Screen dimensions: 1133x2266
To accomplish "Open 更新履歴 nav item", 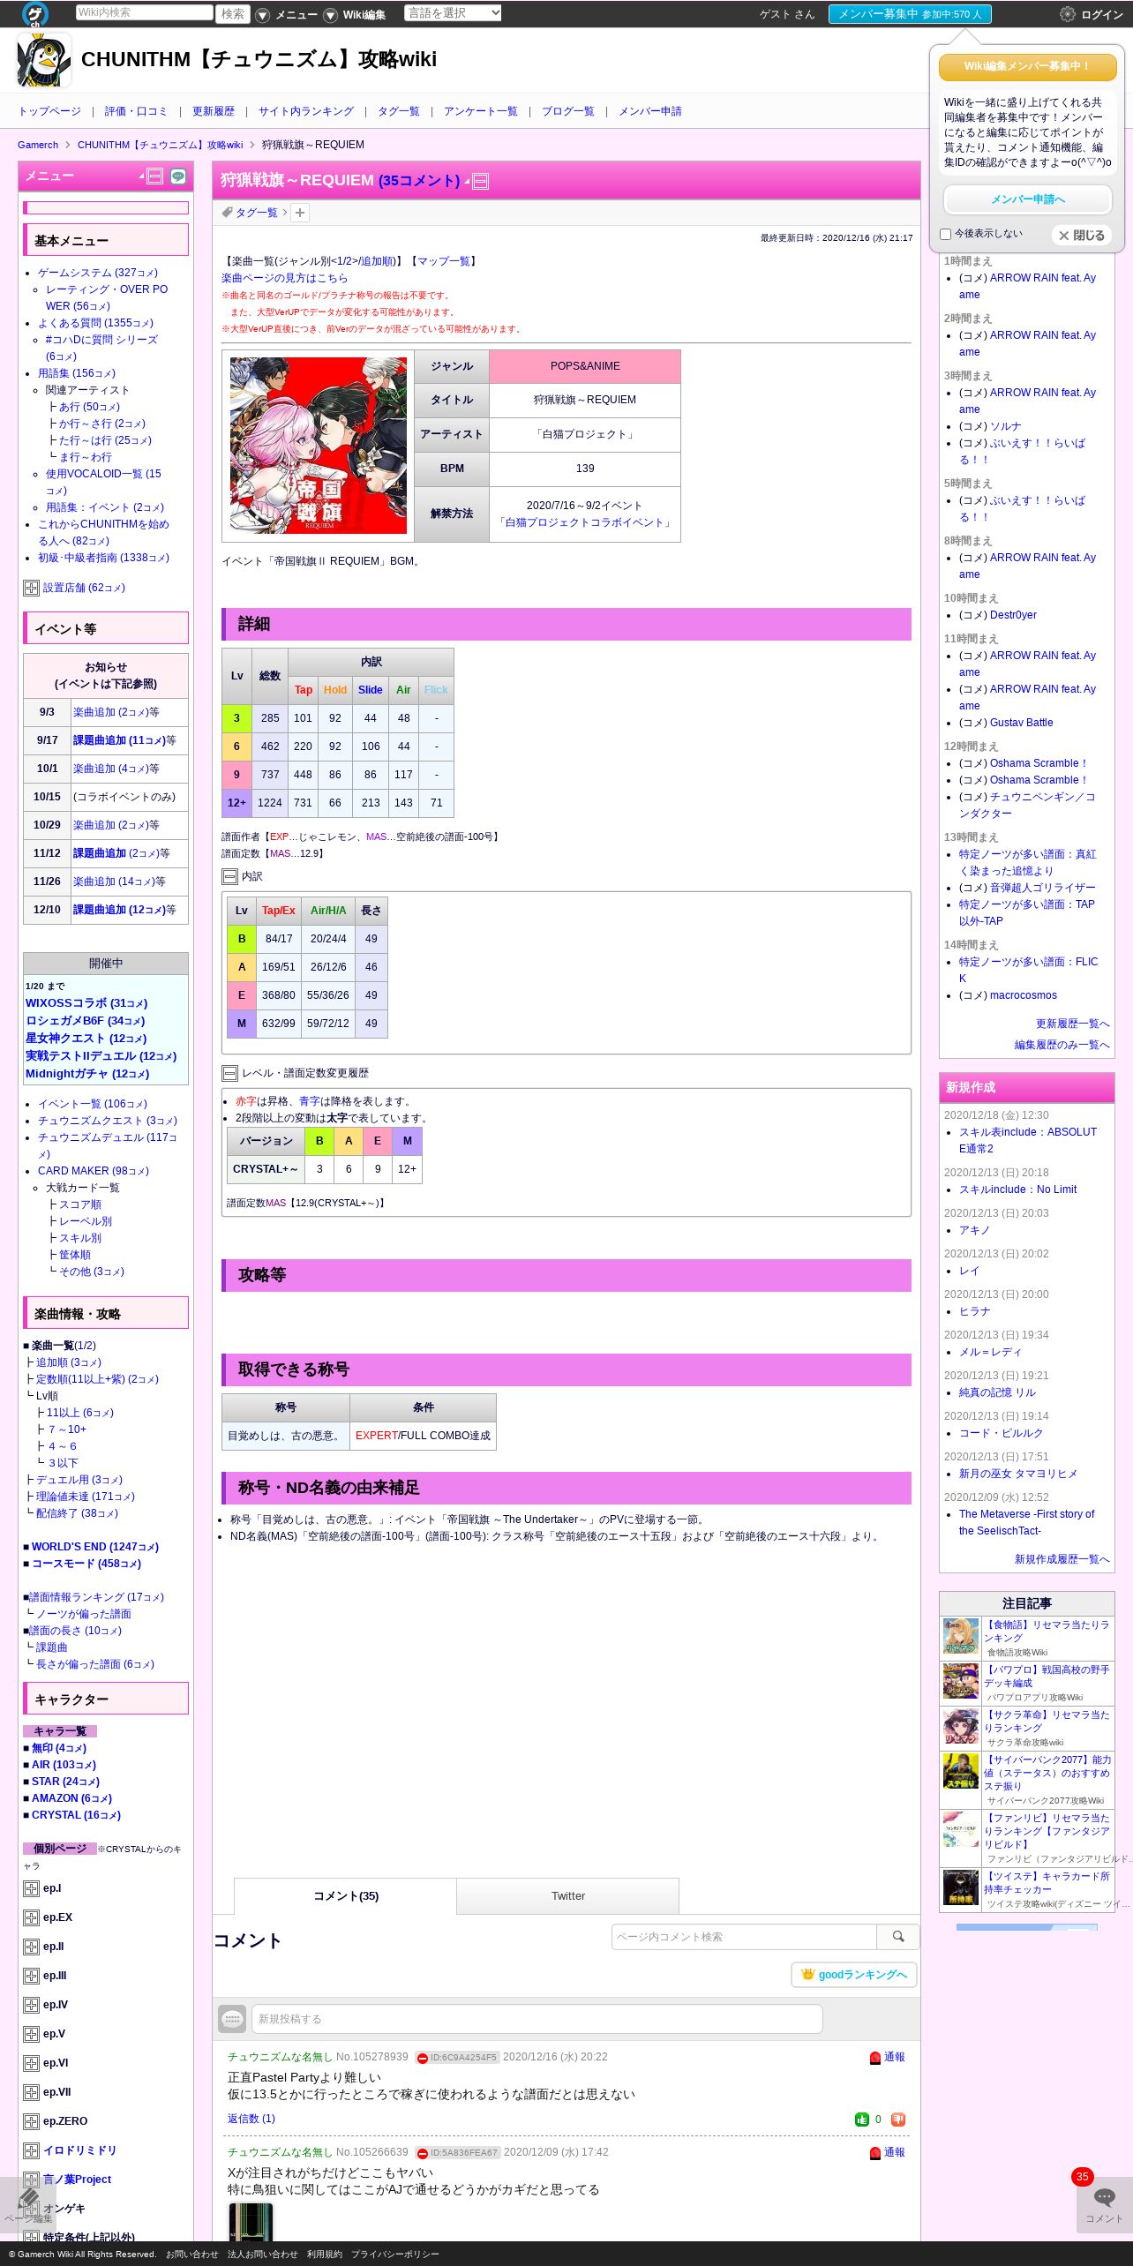I will pyautogui.click(x=214, y=111).
